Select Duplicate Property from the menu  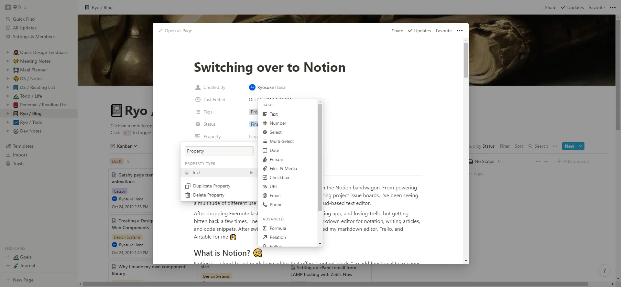219,186
